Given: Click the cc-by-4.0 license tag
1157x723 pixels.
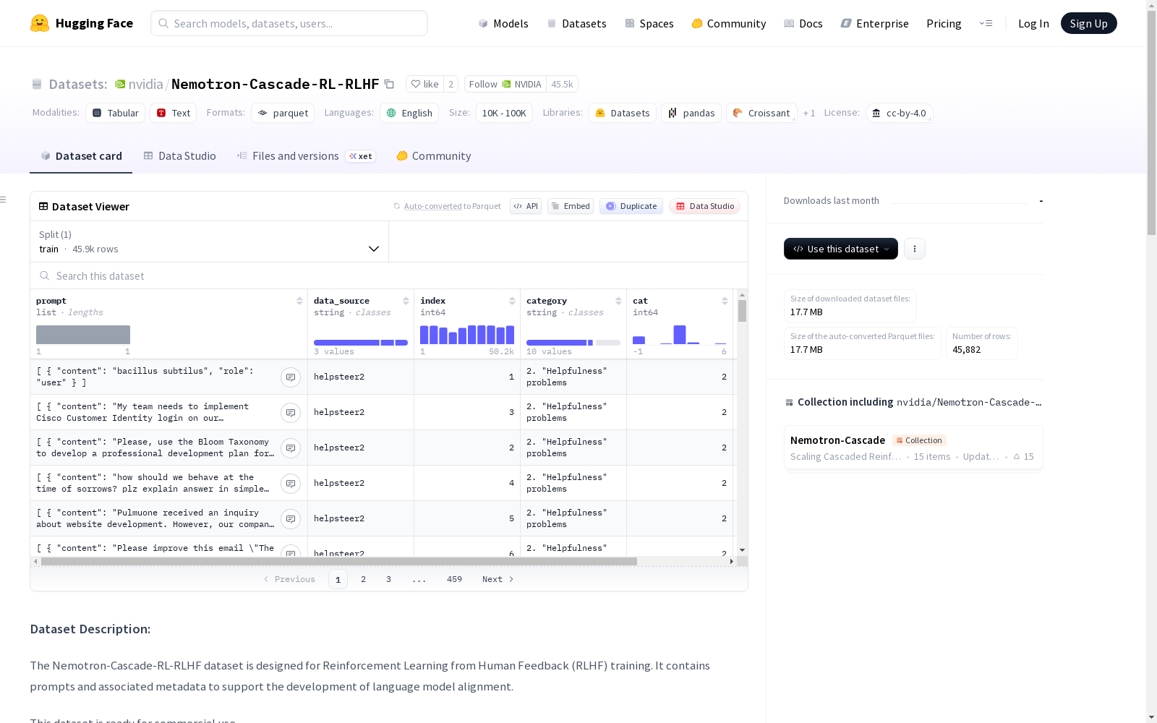Looking at the screenshot, I should point(899,113).
